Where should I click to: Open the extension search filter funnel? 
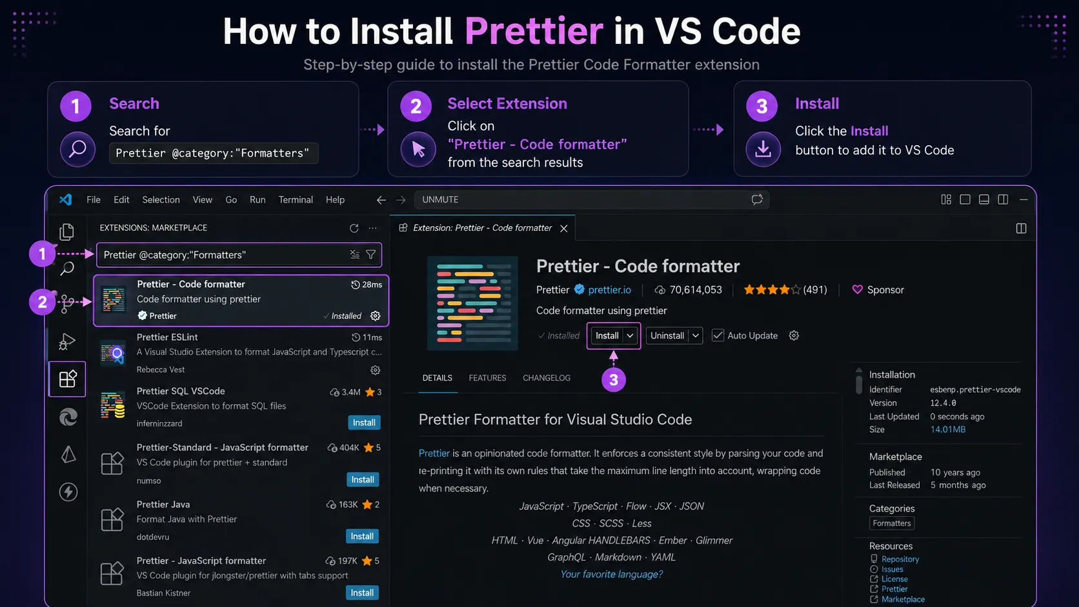tap(370, 255)
